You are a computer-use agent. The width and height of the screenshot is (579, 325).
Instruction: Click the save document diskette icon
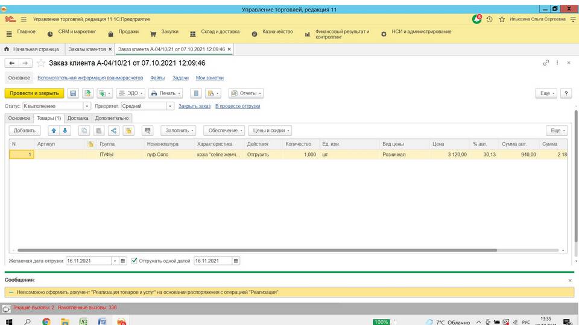click(73, 93)
